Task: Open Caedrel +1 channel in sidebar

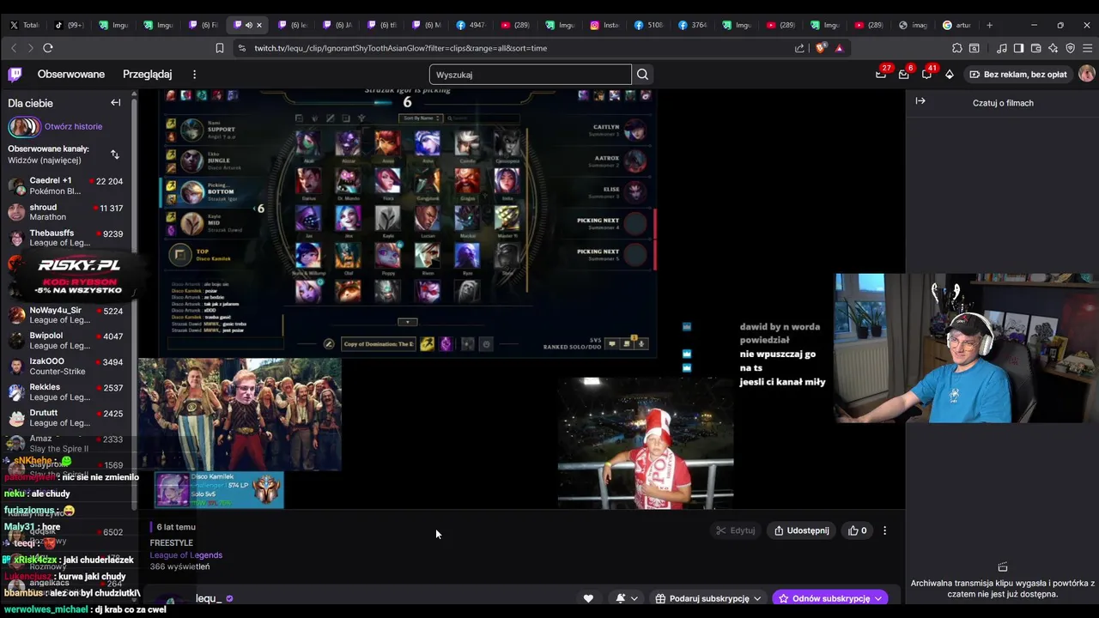Action: coord(67,185)
